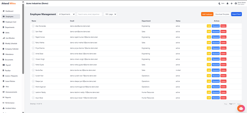The height and width of the screenshot is (113, 247).
Task: Toggle row expander beside Alex Fernandes
Action: 33,26
